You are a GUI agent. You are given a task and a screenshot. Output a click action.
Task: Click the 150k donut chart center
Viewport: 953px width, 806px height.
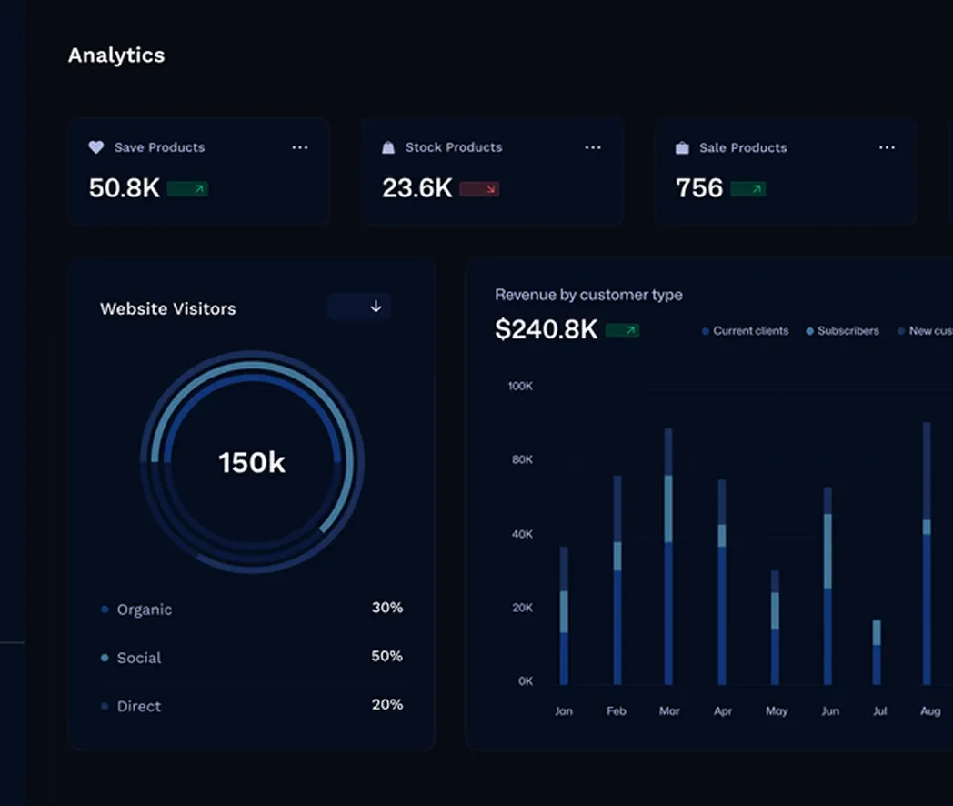point(252,462)
